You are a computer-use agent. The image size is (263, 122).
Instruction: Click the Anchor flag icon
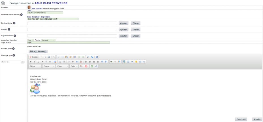pyautogui.click(x=119, y=62)
